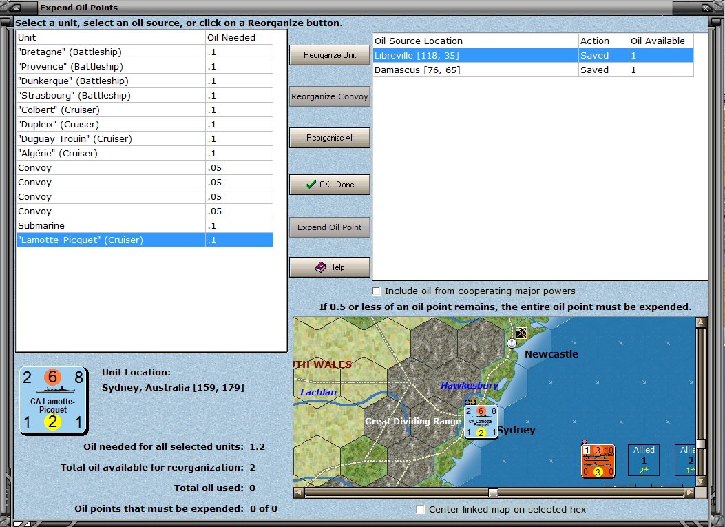Toggle center linked map on selected hex

[421, 510]
